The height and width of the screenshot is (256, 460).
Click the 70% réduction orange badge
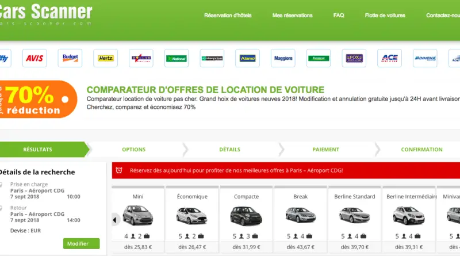point(38,99)
